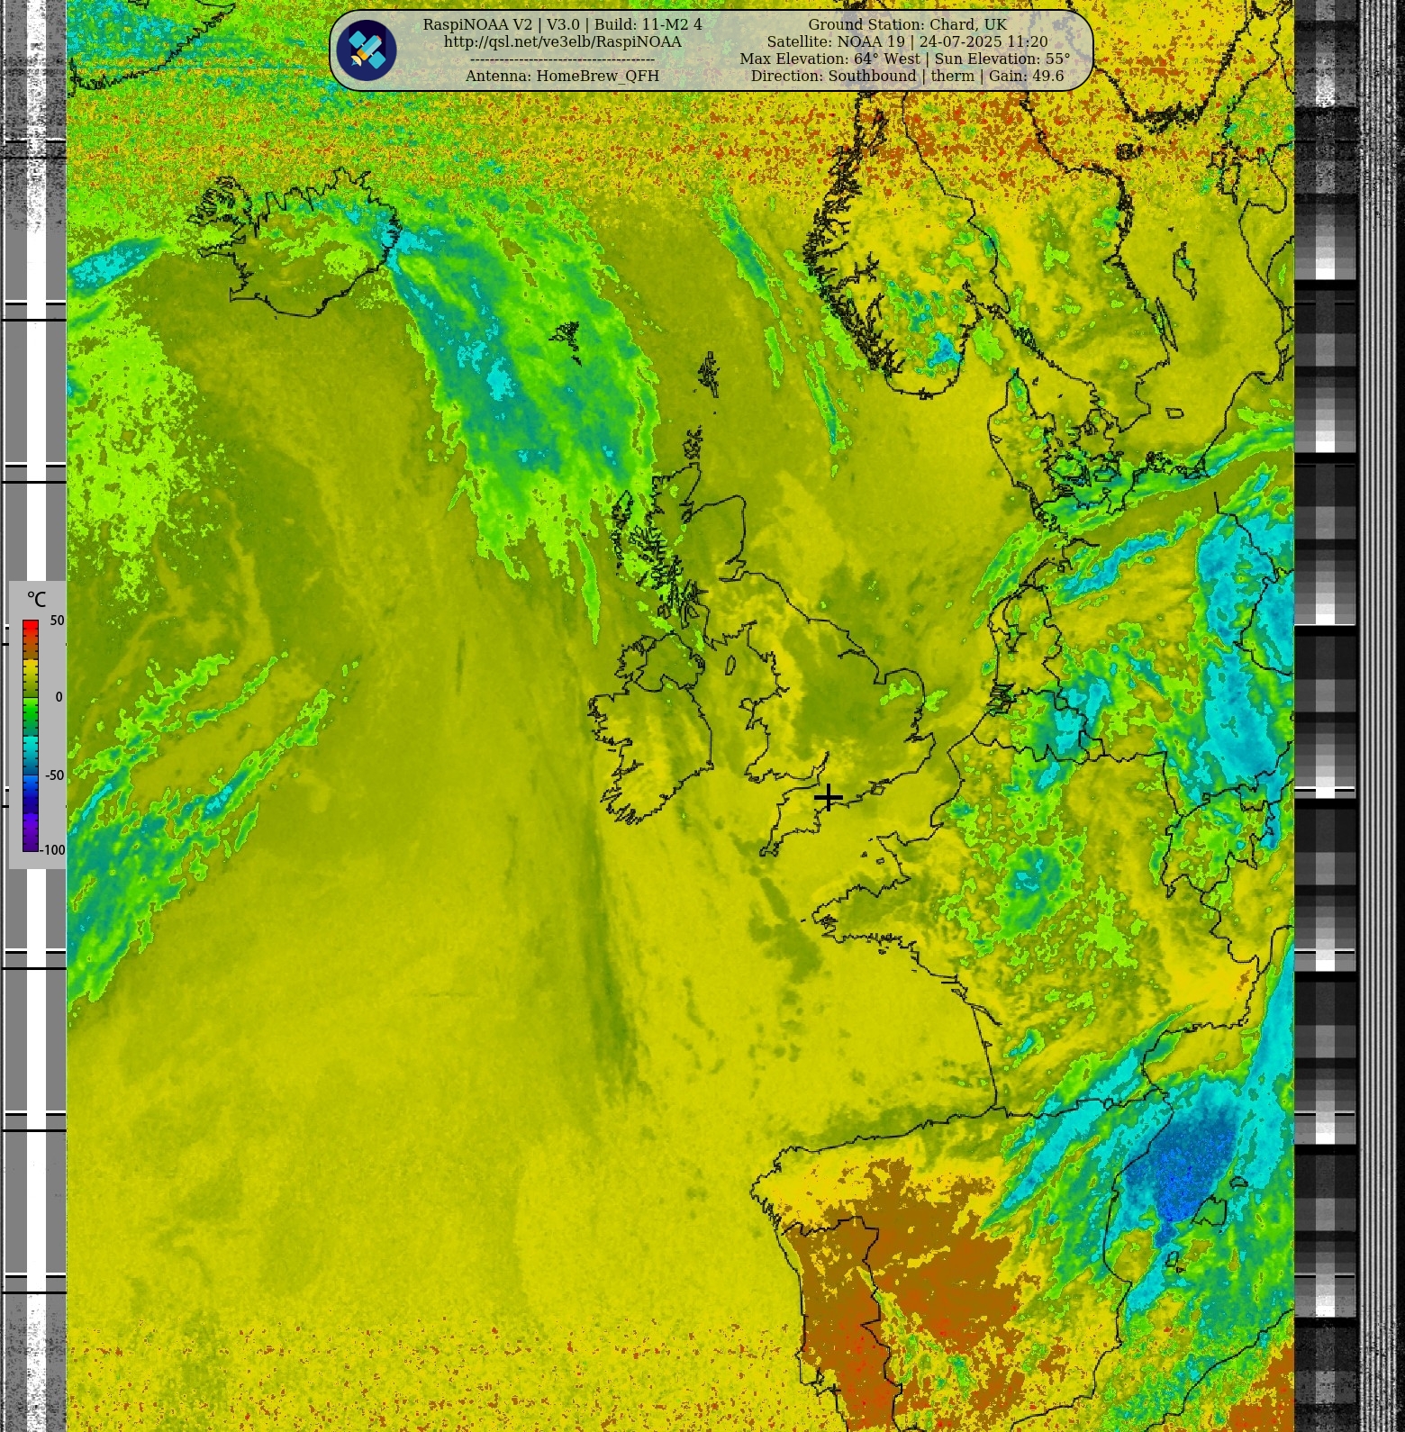
Task: Select 'Antenna: HomeBrew_QFH' text
Action: (562, 76)
